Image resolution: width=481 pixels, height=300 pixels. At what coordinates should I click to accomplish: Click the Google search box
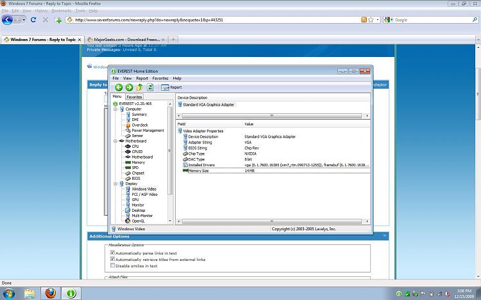(432, 20)
